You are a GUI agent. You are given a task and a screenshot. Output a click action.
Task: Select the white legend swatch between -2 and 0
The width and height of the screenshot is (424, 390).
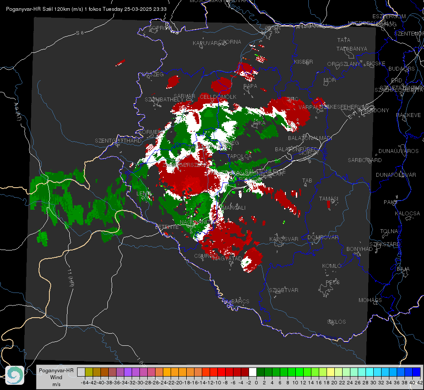pos(252,372)
